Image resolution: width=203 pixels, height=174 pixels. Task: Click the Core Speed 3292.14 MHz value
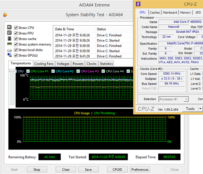172,74
